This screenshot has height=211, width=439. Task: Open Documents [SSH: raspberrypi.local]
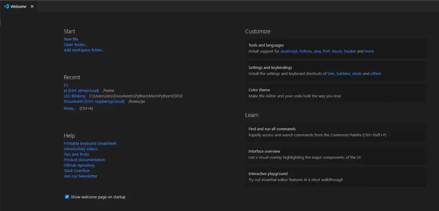click(94, 102)
